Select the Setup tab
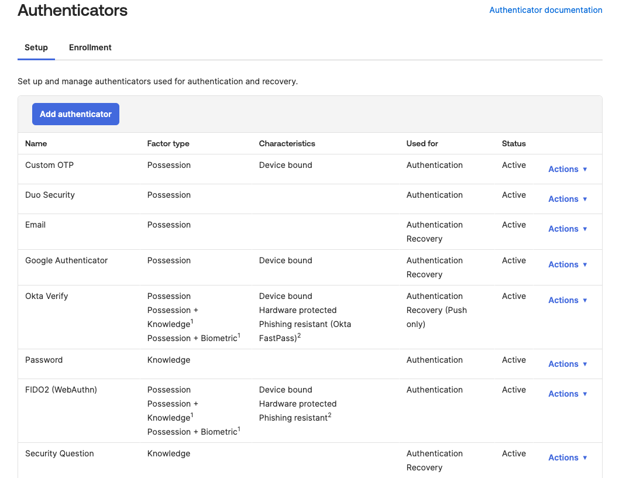The image size is (619, 478). (x=36, y=47)
